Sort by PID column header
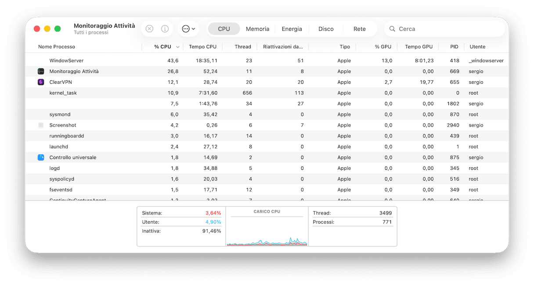 (x=454, y=46)
